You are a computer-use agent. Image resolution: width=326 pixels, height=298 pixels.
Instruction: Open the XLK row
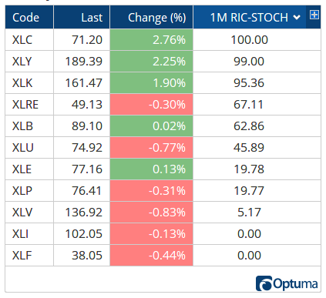[x=163, y=83]
